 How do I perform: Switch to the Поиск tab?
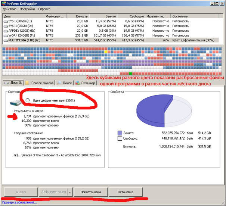point(65,83)
